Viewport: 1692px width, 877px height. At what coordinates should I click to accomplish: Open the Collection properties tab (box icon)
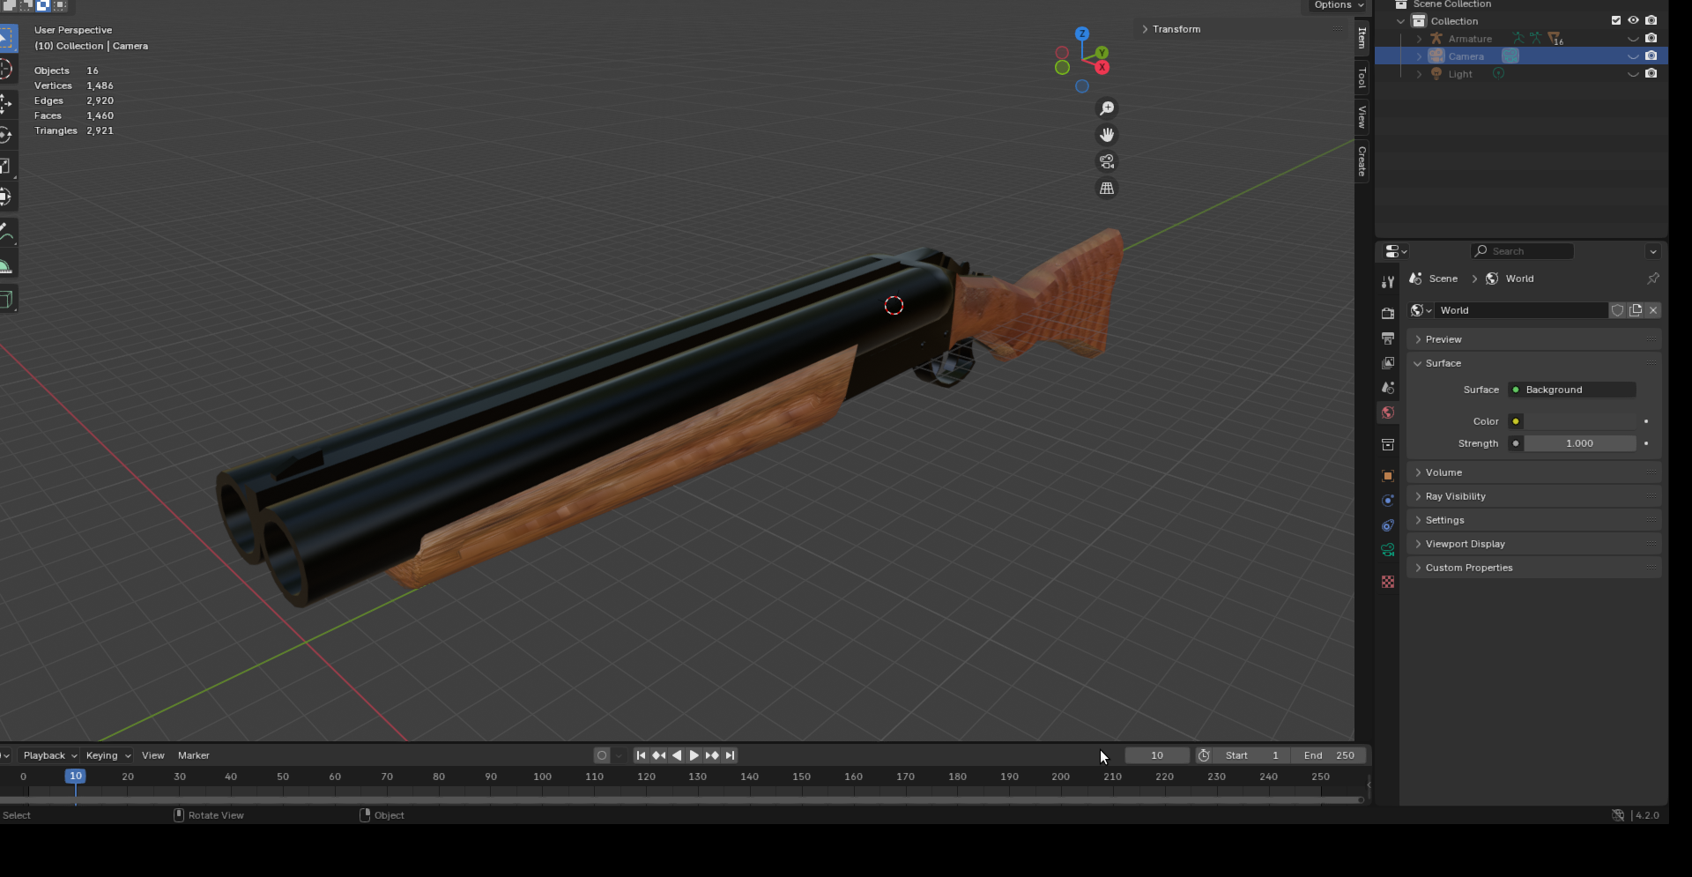[1388, 444]
